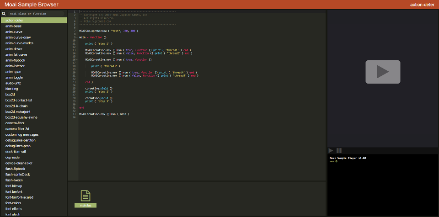Click the MOAISim.openWindow code line
This screenshot has height=217, width=439.
point(109,31)
